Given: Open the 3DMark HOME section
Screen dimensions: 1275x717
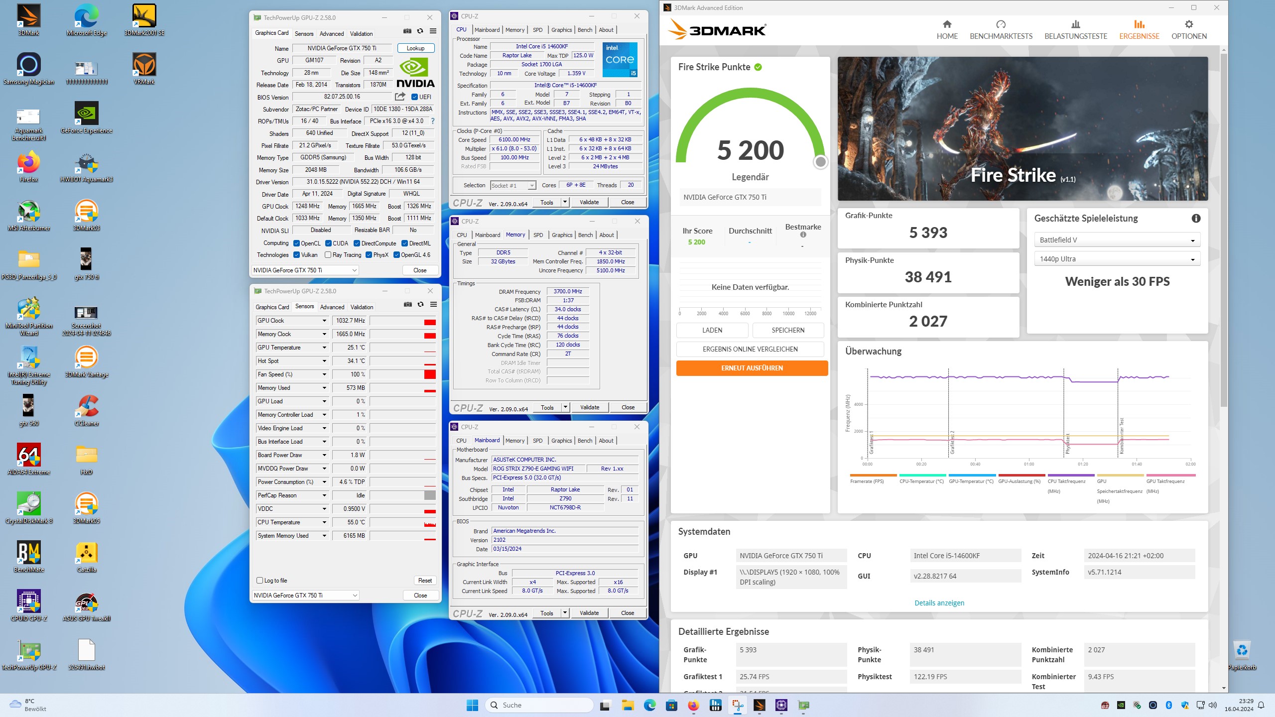Looking at the screenshot, I should (x=947, y=30).
